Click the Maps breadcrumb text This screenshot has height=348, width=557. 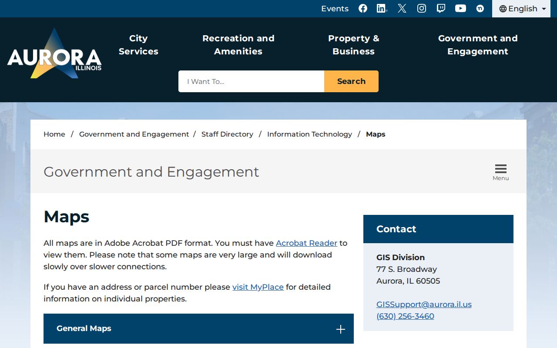coord(376,134)
